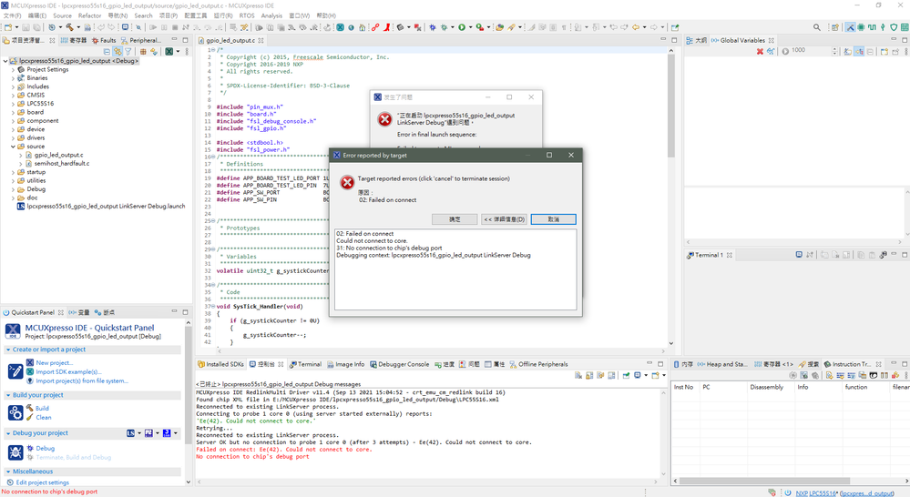
Task: Open the RTOS menu
Action: click(x=247, y=15)
